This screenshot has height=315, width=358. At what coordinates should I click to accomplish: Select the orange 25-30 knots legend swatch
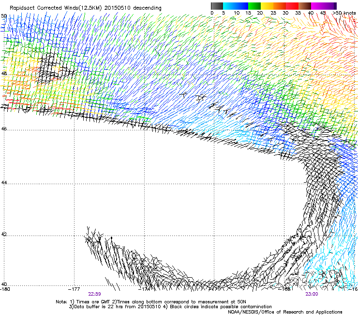pyautogui.click(x=280, y=6)
